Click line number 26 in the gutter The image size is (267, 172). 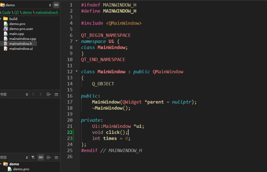click(x=70, y=157)
